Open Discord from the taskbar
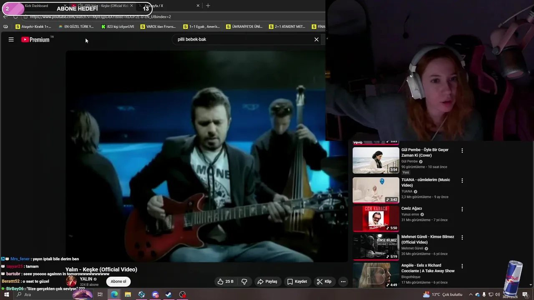Image resolution: width=534 pixels, height=300 pixels. [x=155, y=295]
